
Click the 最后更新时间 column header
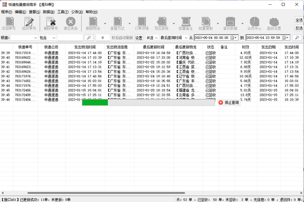click(153, 47)
